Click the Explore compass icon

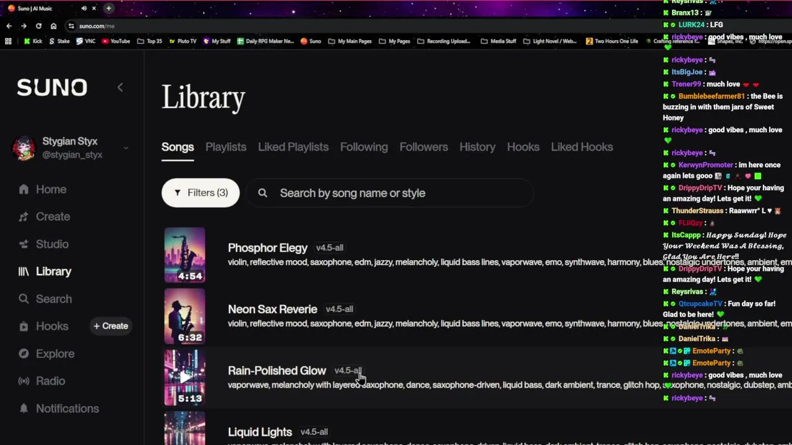(x=24, y=354)
